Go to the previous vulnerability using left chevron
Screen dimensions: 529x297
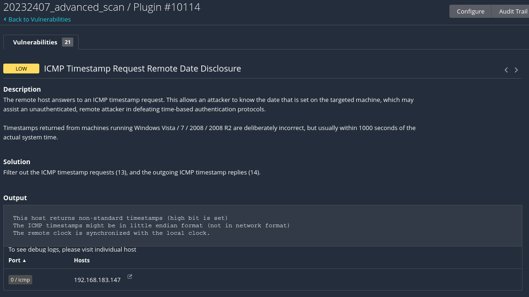pyautogui.click(x=506, y=70)
